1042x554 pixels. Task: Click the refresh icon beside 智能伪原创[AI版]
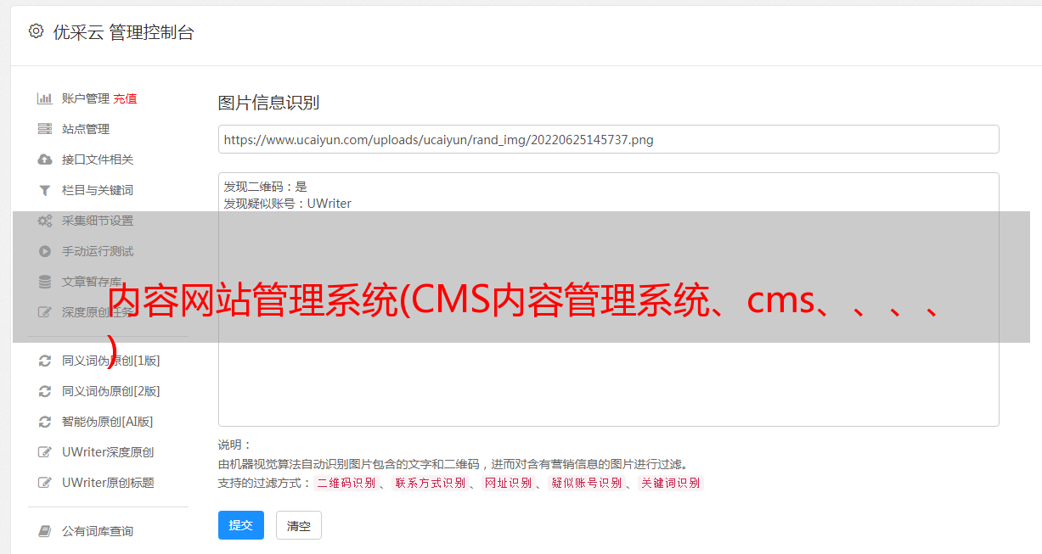(45, 422)
